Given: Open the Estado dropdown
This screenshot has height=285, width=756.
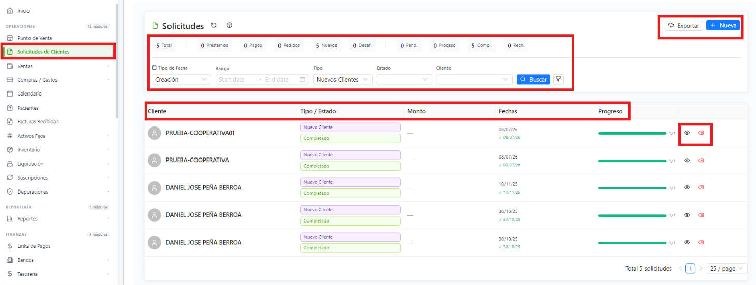Looking at the screenshot, I should tap(404, 79).
